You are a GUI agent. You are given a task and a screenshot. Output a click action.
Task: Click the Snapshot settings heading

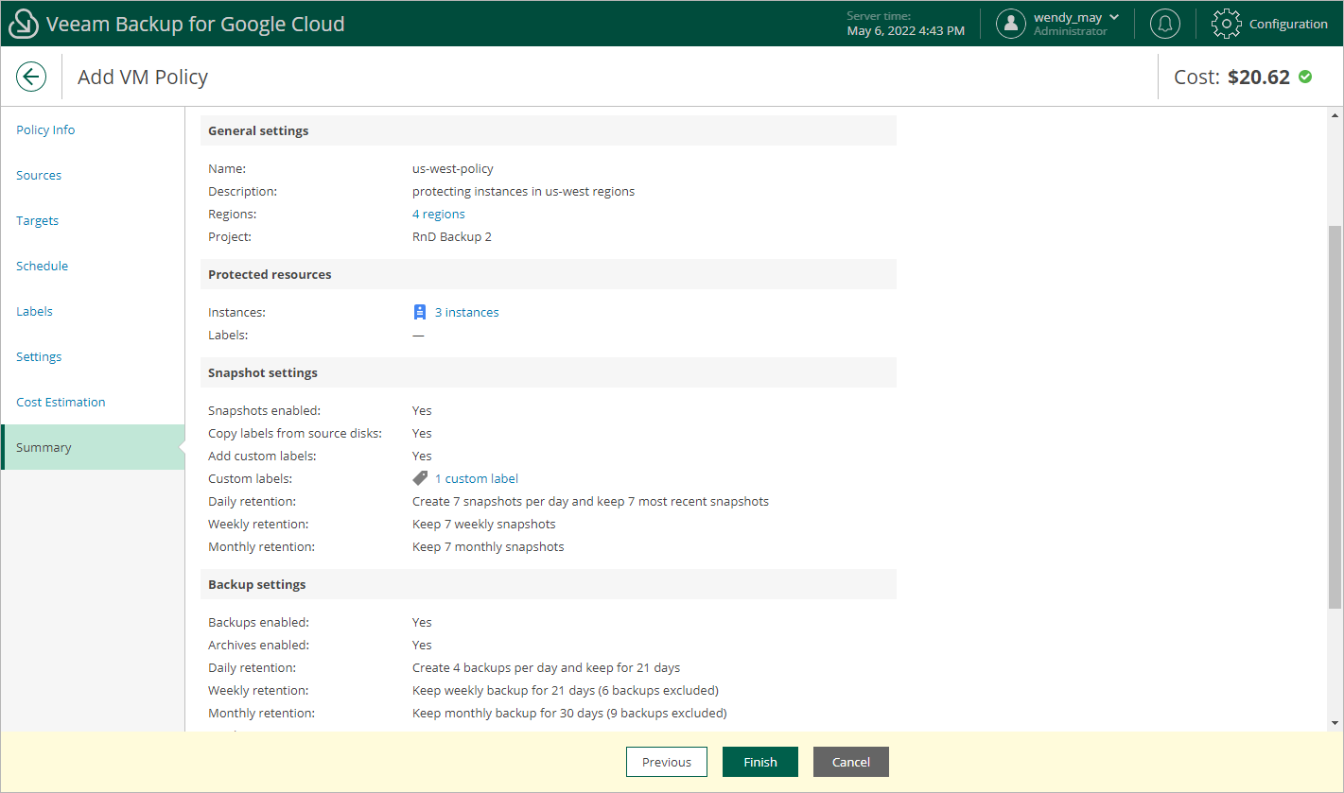[x=263, y=372]
